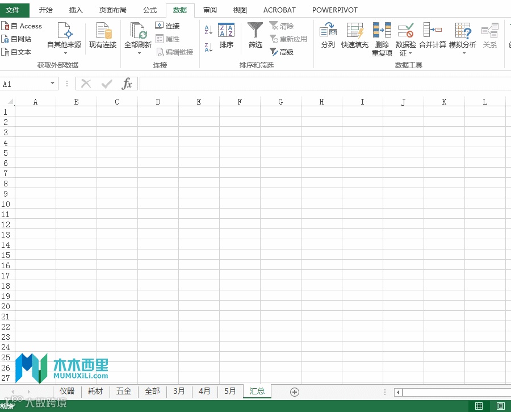Open the 4月 sheet tab
Viewport: 511px width, 412px height.
click(x=204, y=391)
